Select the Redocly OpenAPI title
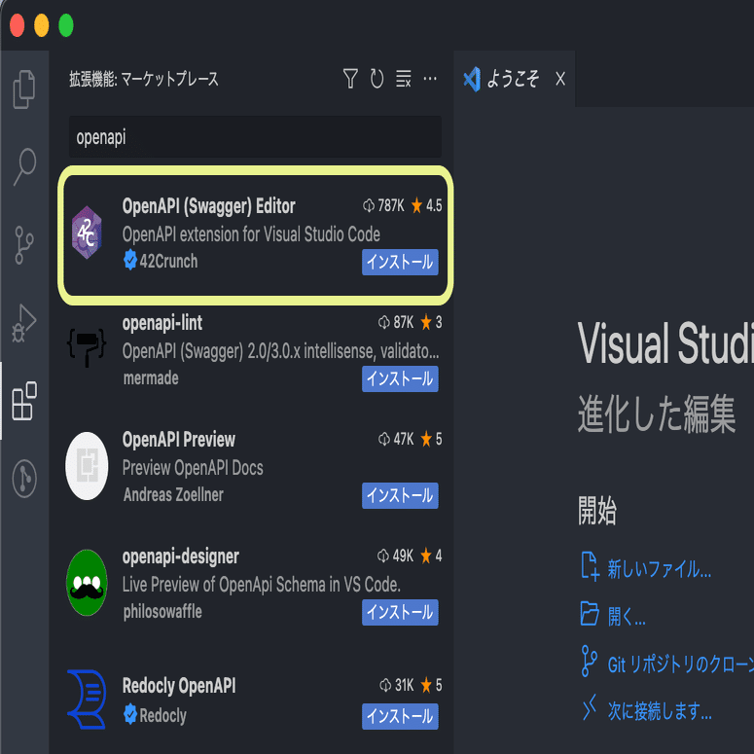The width and height of the screenshot is (754, 754). 179,686
